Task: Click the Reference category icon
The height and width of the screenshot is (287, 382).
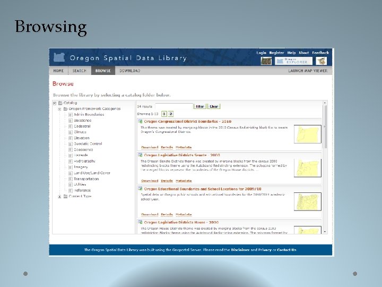Action: click(71, 191)
